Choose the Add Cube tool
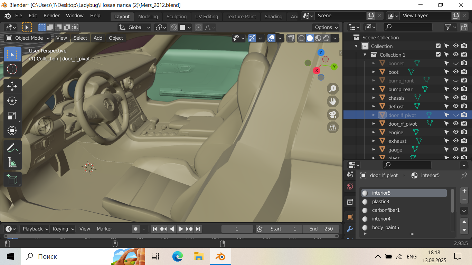 (x=12, y=179)
